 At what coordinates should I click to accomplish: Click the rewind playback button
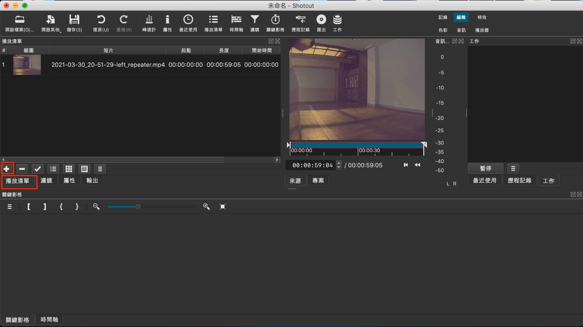pos(418,165)
